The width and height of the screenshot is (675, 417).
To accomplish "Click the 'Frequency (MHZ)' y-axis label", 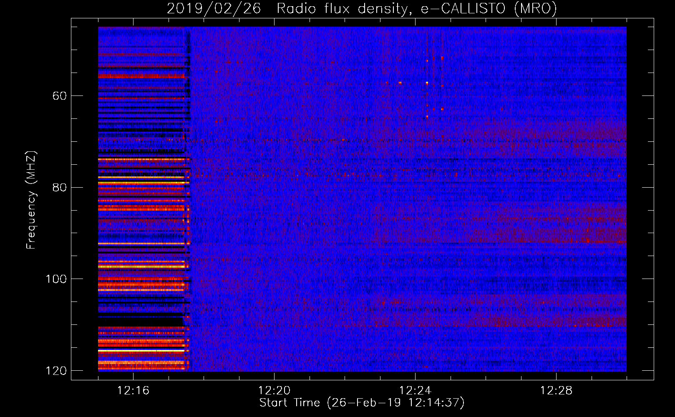I will click(x=31, y=200).
